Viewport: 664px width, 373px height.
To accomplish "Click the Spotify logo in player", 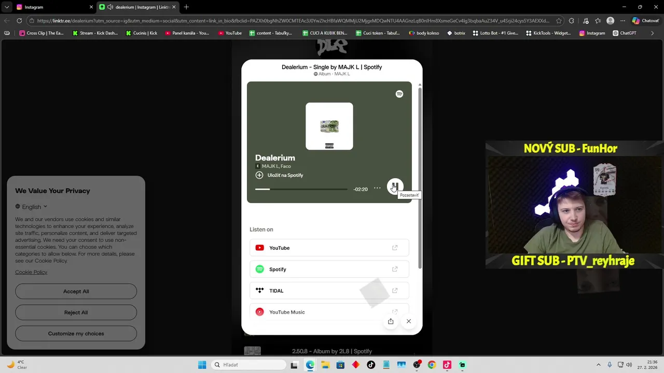I will pyautogui.click(x=399, y=94).
